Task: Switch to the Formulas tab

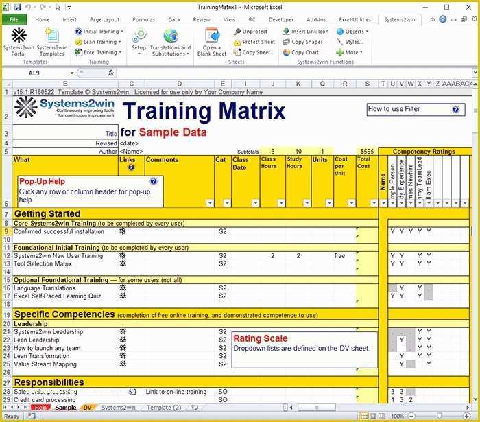Action: pyautogui.click(x=143, y=19)
